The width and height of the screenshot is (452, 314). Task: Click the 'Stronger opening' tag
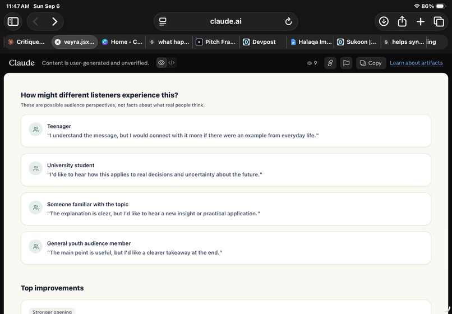52,311
